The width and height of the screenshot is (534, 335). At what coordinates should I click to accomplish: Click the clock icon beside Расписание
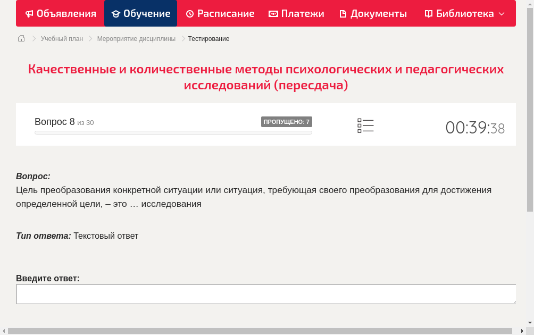[189, 13]
